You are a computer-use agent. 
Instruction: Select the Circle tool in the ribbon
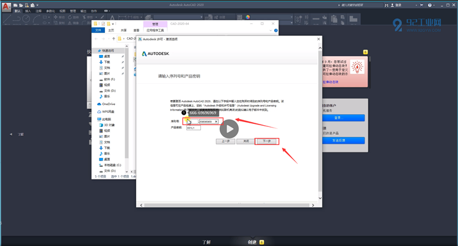26,19
